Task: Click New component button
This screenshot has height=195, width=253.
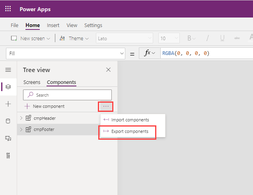Action: coord(45,106)
